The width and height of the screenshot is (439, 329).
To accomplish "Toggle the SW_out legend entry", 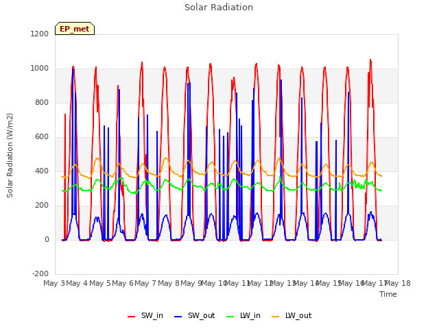I will pyautogui.click(x=194, y=315).
